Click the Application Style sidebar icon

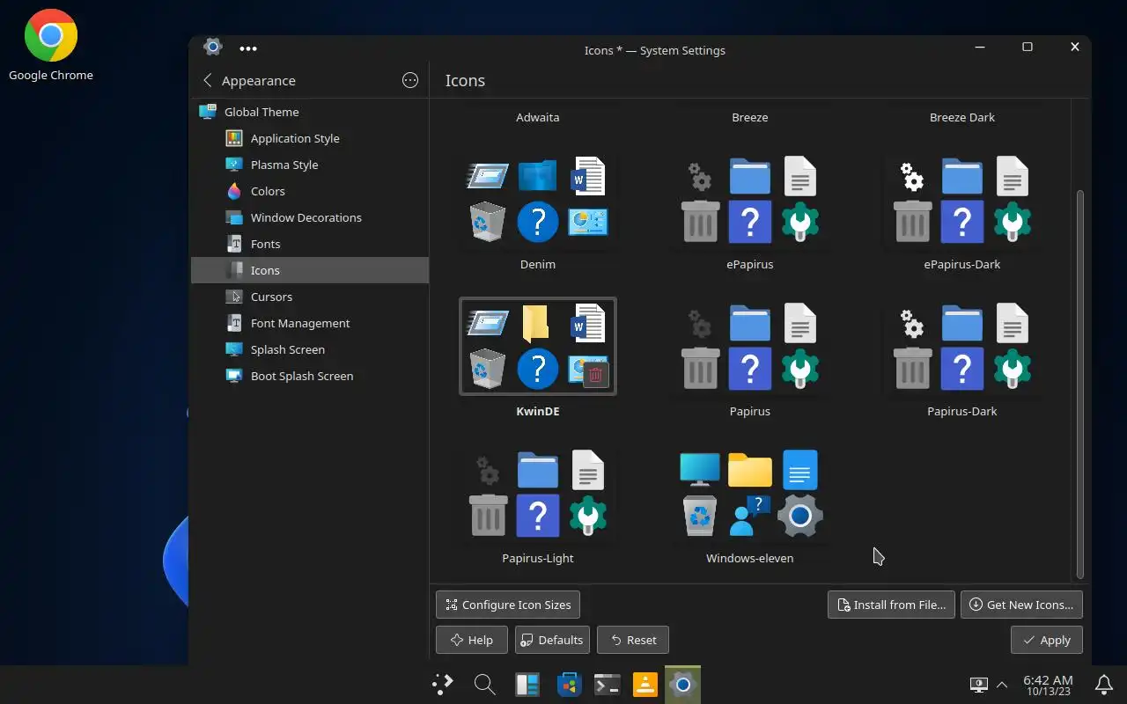tap(233, 138)
